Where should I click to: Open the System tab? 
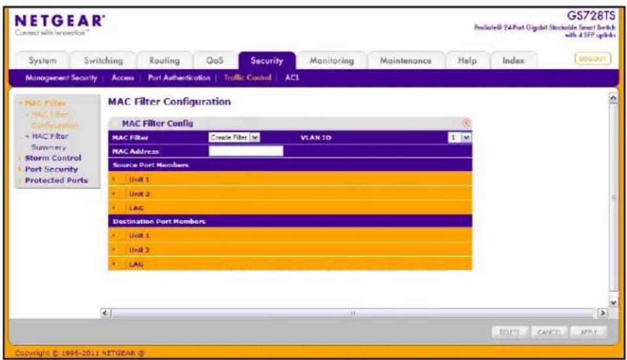(42, 61)
